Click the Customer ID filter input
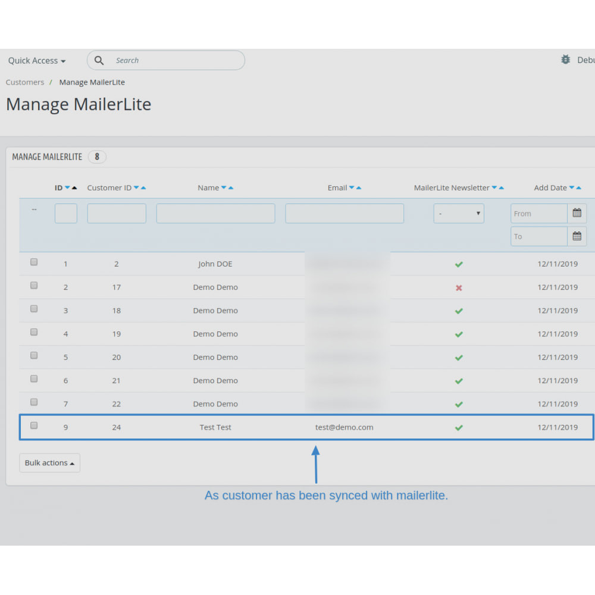 pos(117,213)
